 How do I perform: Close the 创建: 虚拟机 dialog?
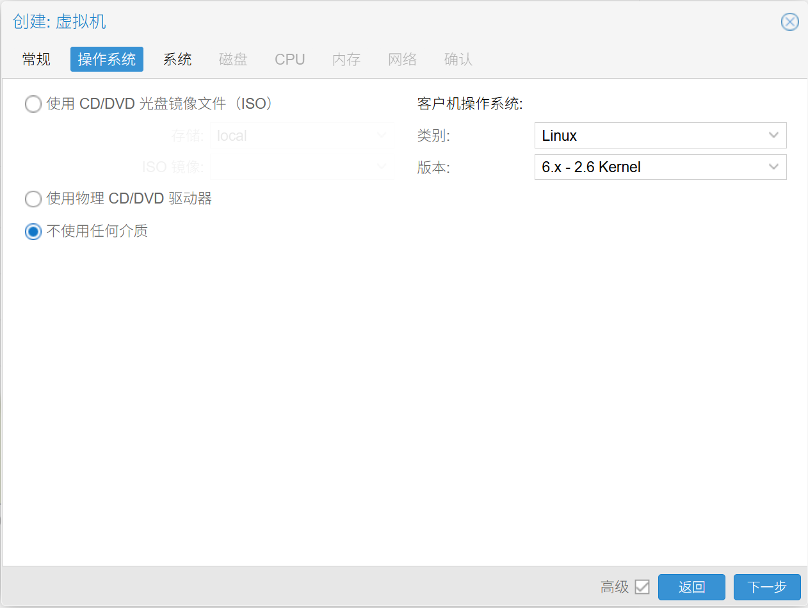pos(789,22)
